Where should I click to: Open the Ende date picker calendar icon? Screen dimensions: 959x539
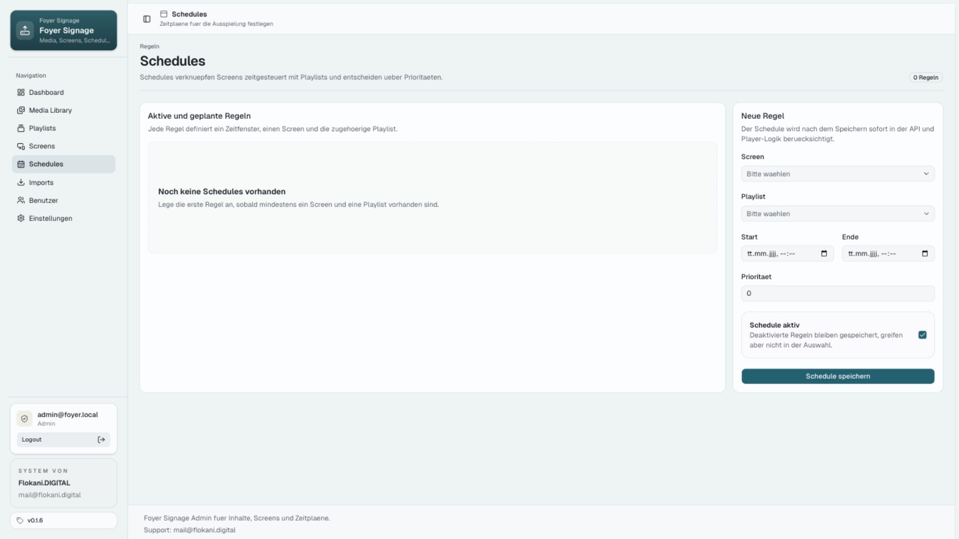(925, 254)
